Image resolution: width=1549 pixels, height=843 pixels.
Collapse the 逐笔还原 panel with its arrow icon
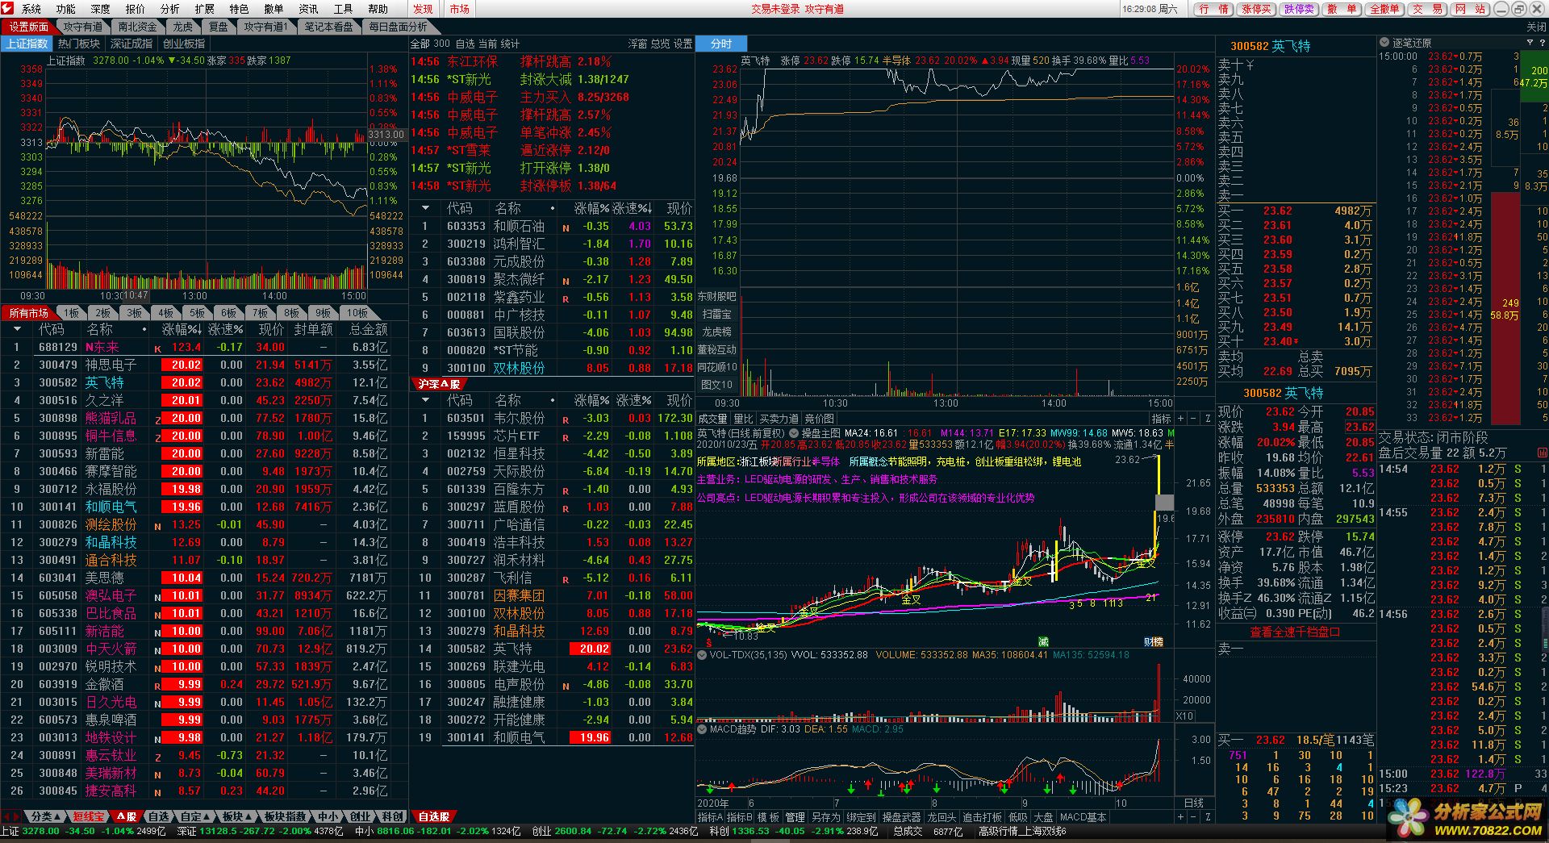(x=1384, y=43)
